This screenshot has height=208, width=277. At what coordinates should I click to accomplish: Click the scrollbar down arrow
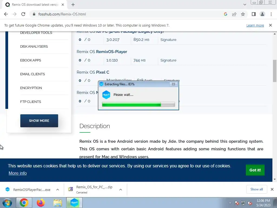[275, 179]
